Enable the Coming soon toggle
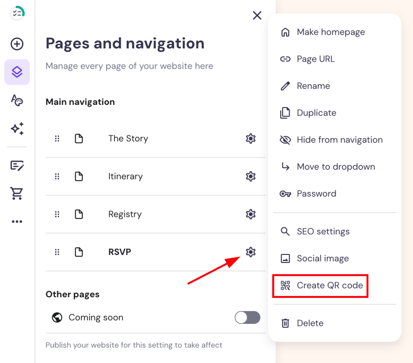This screenshot has height=363, width=413. coord(247,317)
